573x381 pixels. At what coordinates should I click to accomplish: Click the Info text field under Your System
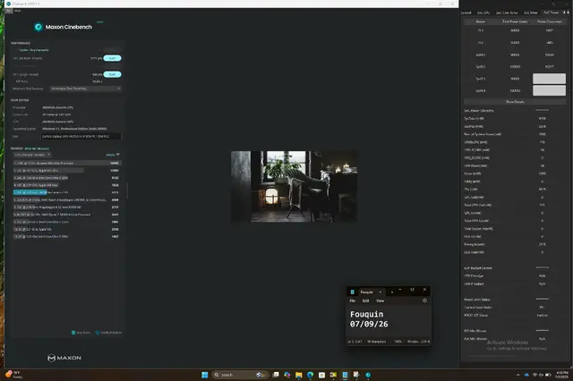(x=81, y=136)
